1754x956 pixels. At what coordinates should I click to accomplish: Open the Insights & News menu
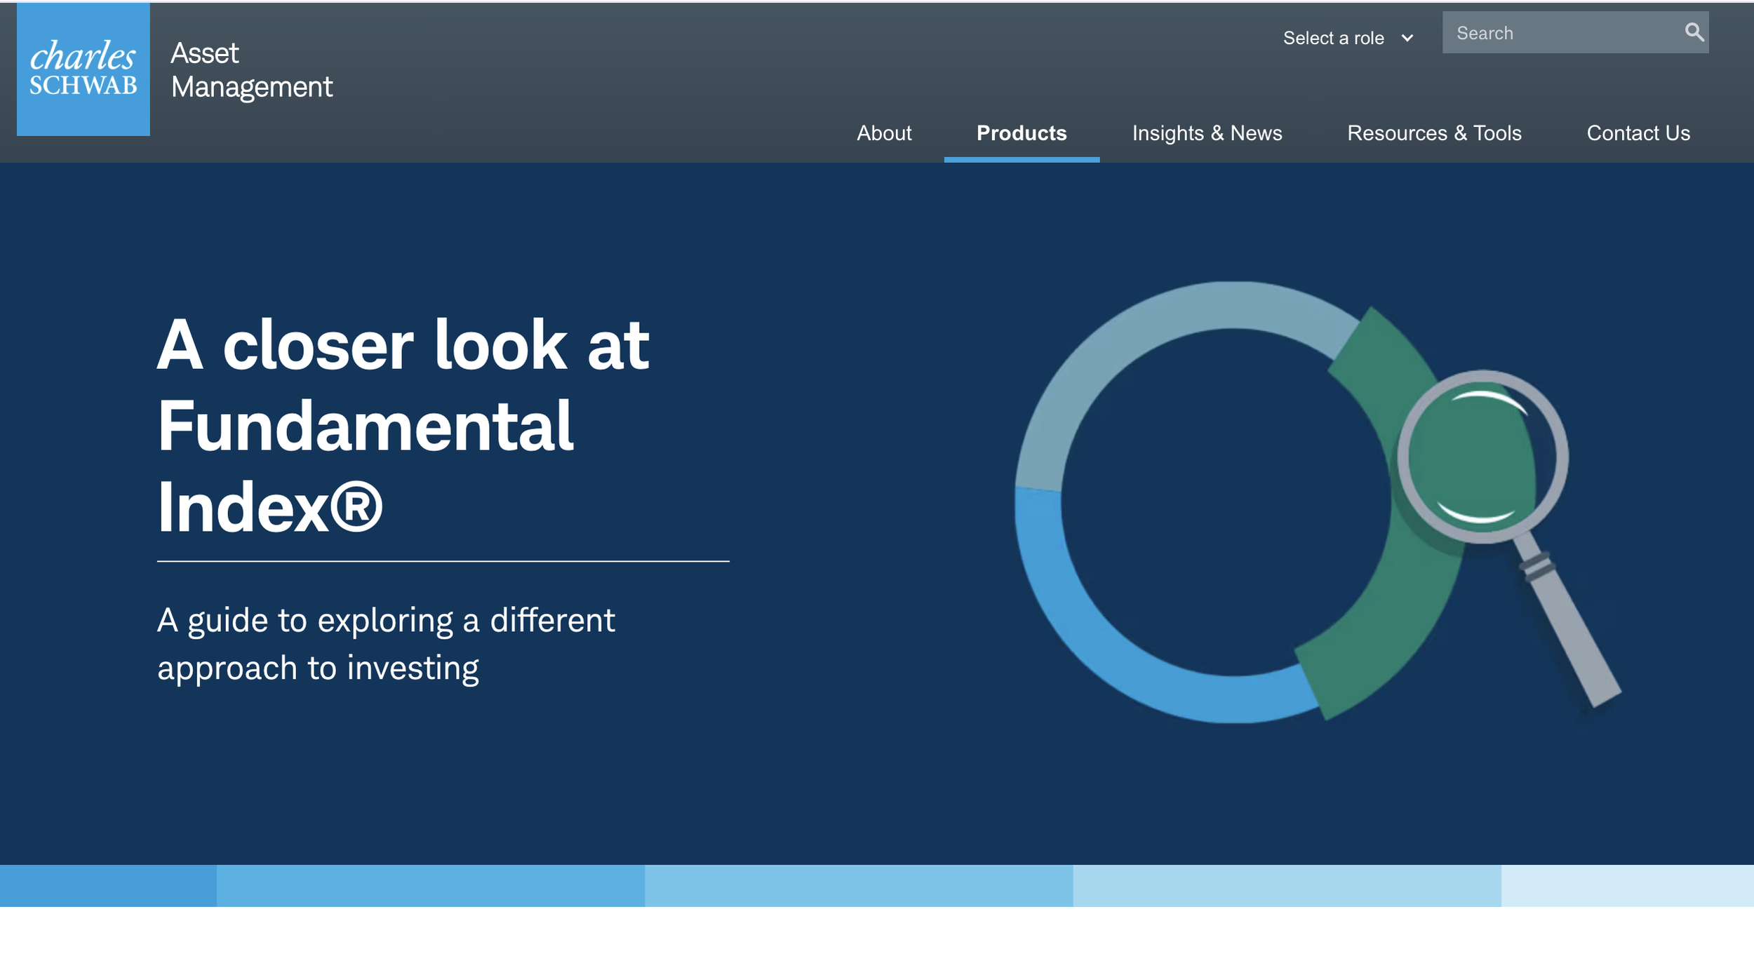click(1207, 133)
